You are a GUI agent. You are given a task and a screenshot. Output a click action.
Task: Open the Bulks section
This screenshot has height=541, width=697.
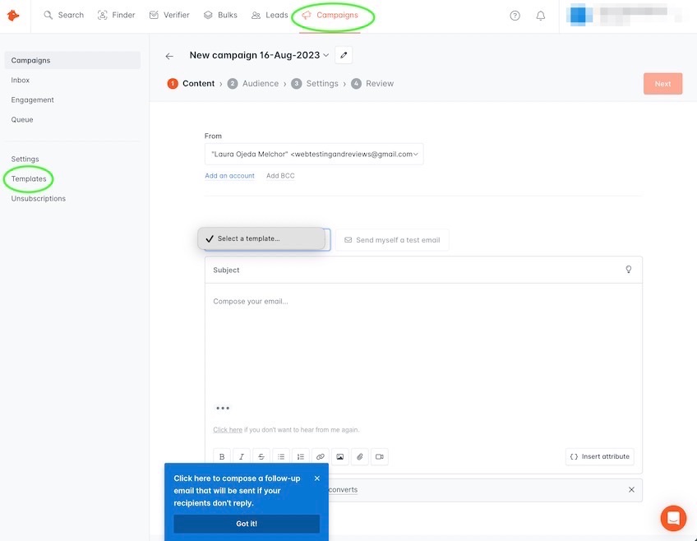[220, 15]
